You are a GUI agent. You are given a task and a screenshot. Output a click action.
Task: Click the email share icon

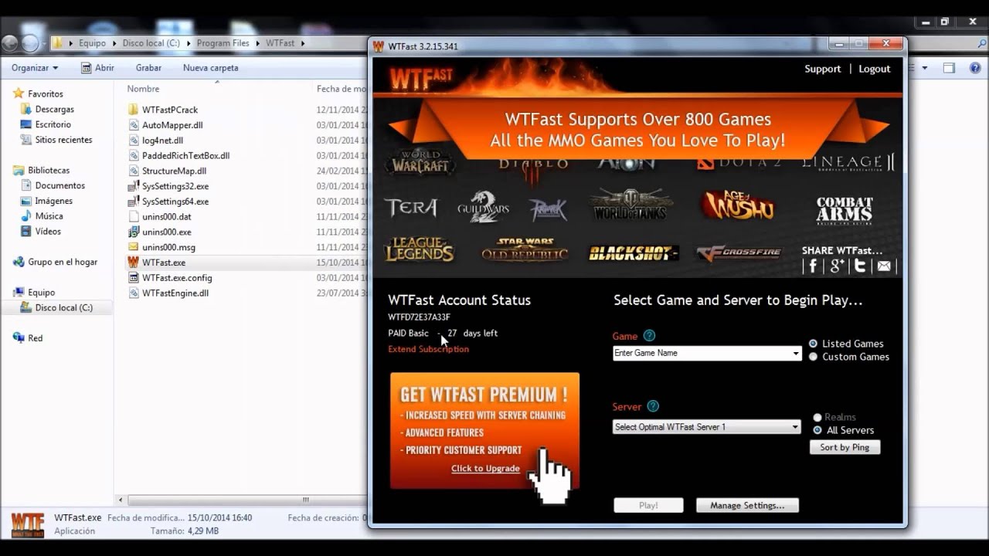(x=884, y=266)
